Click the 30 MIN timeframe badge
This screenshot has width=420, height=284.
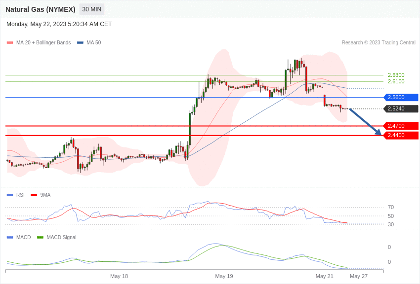[x=91, y=9]
